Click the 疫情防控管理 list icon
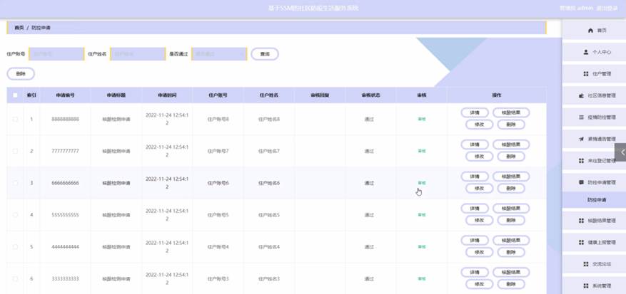626x294 pixels. pos(581,117)
